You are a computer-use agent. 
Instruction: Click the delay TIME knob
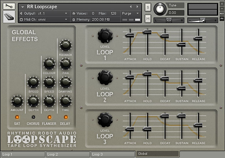pyautogui.click(x=66, y=101)
